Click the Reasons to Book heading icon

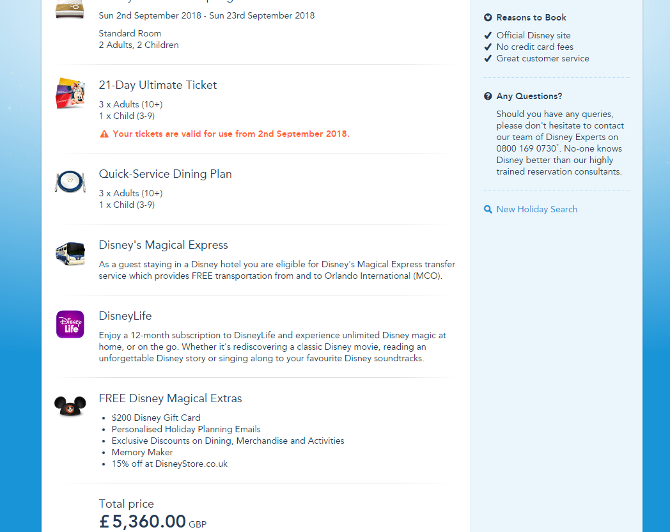tap(488, 18)
